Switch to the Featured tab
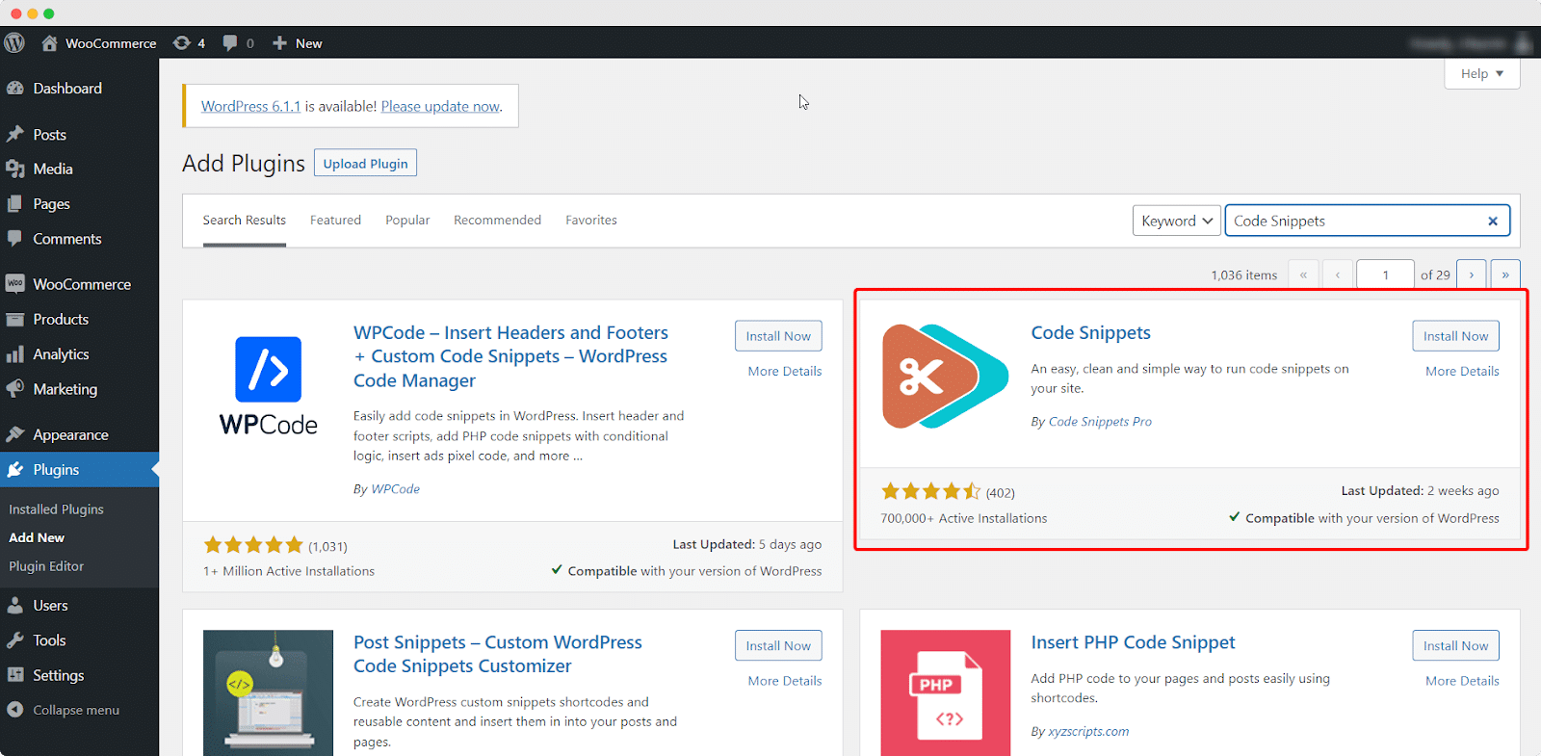The image size is (1541, 756). pos(335,220)
